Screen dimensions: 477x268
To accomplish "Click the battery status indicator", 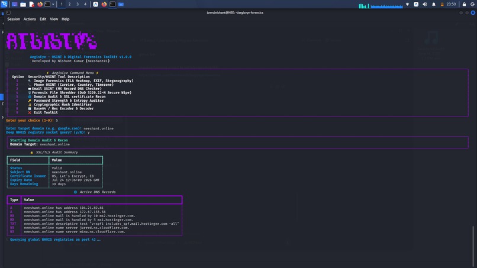I will 442,4.
